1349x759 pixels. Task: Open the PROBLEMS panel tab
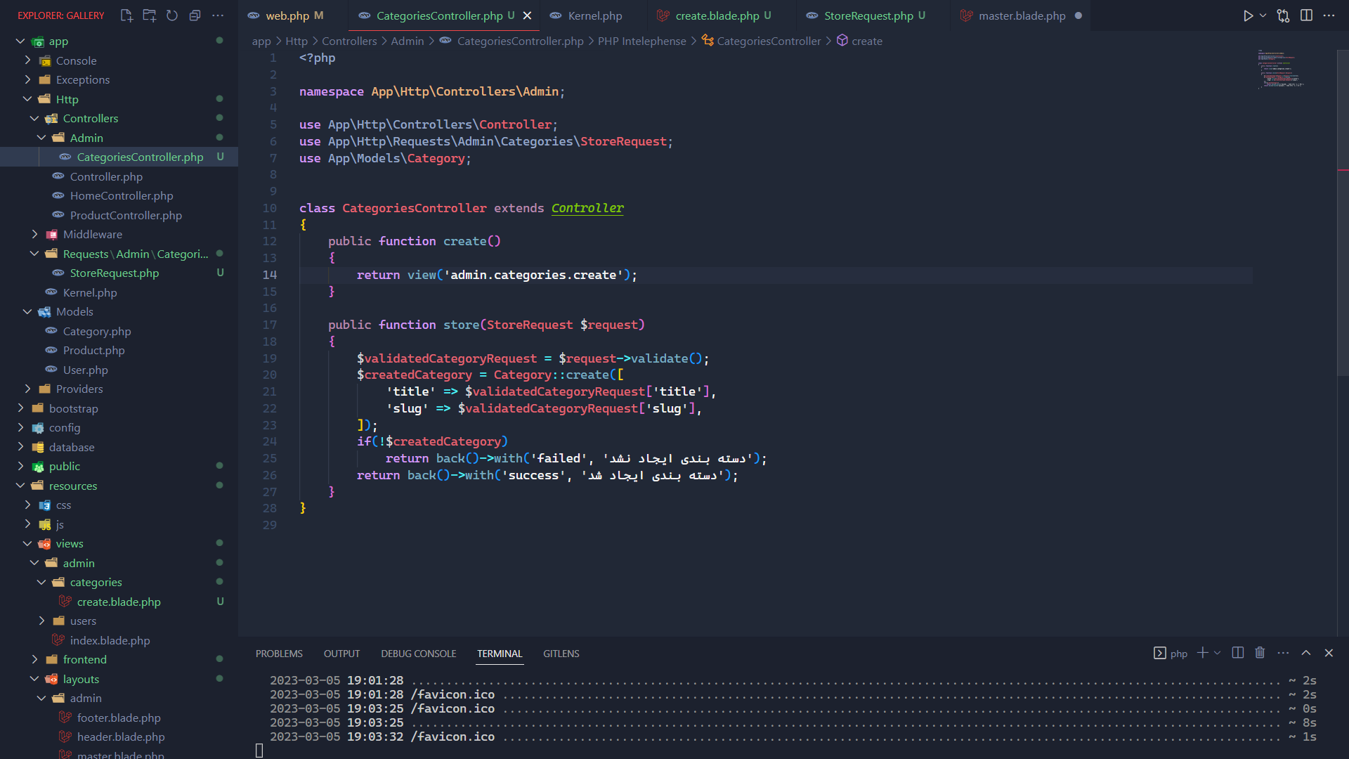click(279, 654)
